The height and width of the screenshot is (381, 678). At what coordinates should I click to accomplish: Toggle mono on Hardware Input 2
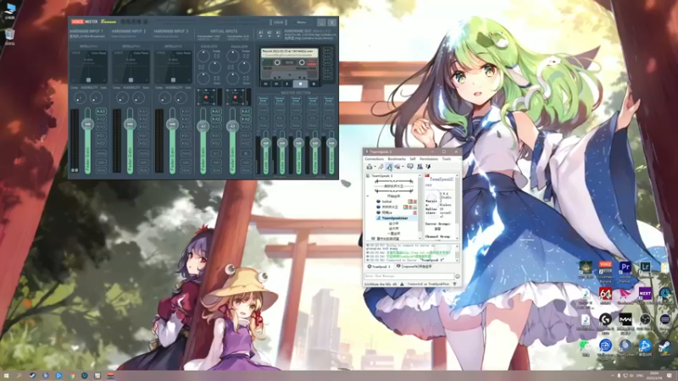pyautogui.click(x=143, y=153)
